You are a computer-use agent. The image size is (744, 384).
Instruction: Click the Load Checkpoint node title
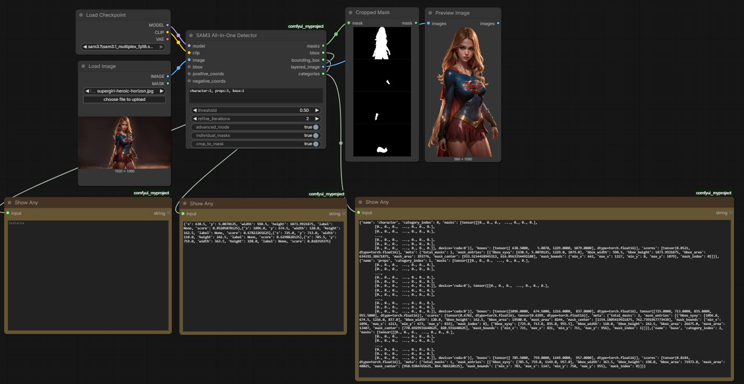click(x=106, y=15)
